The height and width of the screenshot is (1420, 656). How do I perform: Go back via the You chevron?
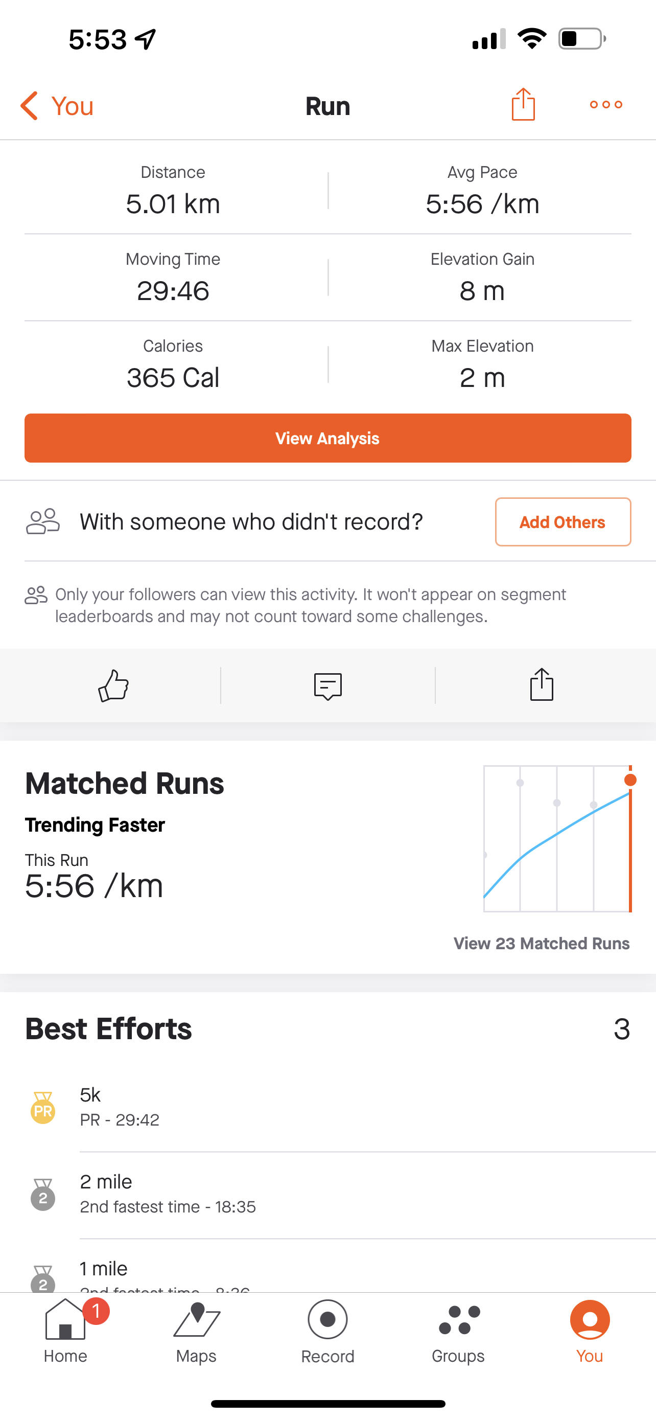coord(57,105)
